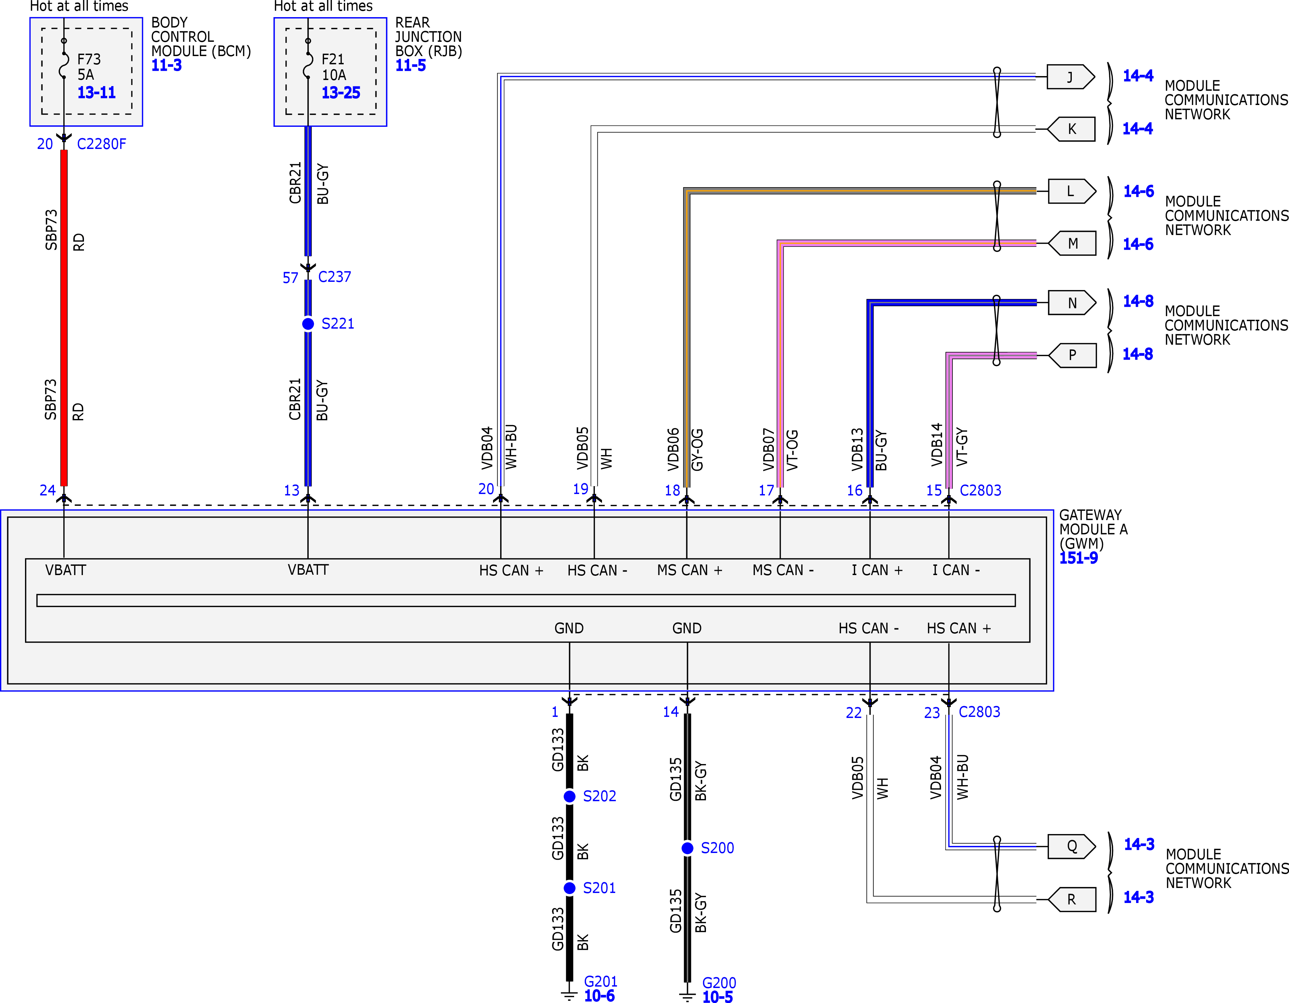Screen dimensions: 1289x1003
Task: Click off-page connector N symbol
Action: click(1072, 303)
